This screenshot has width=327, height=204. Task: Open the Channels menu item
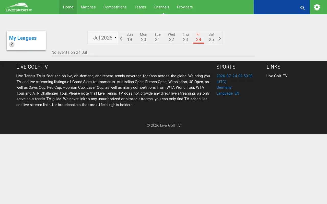(x=161, y=7)
